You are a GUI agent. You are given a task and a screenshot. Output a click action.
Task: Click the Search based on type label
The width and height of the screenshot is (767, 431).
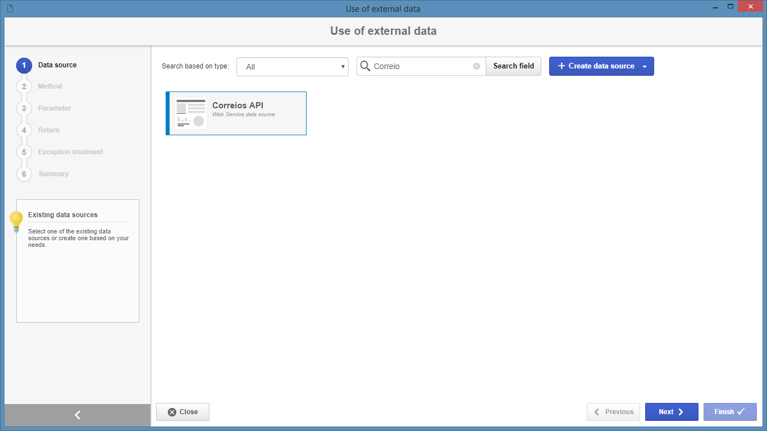[195, 66]
